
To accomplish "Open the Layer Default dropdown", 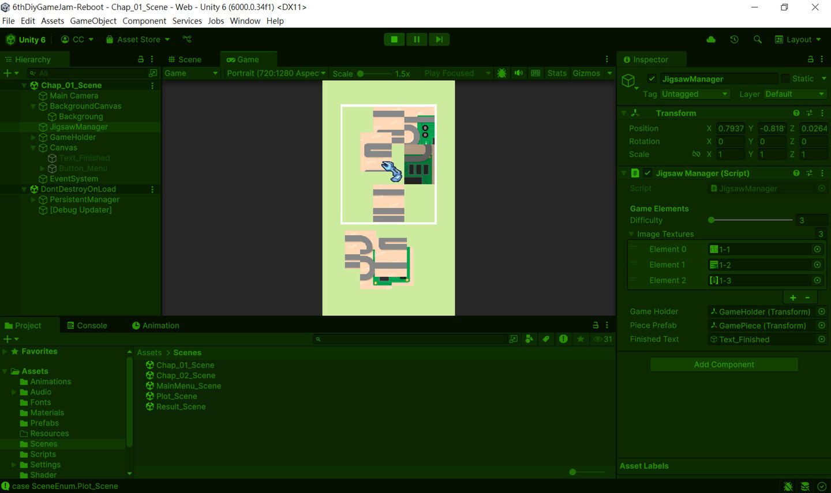I will pos(795,94).
